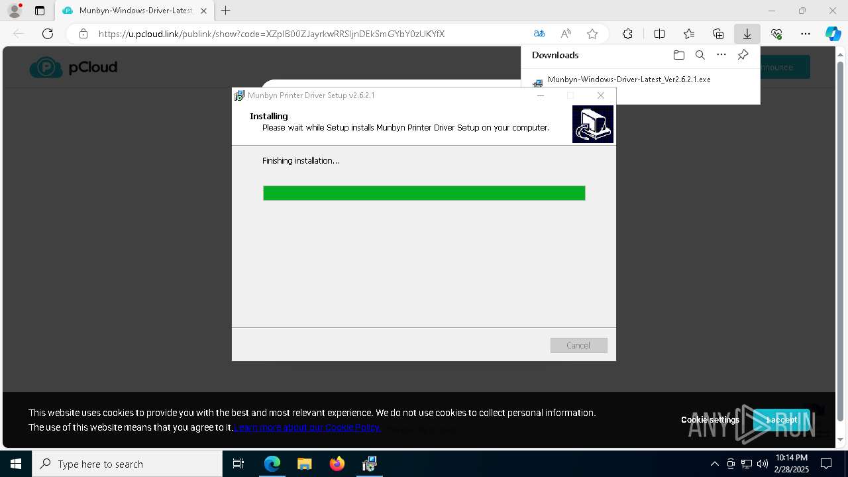Open the Favorites list
Viewport: 848px width, 477px height.
pyautogui.click(x=689, y=34)
